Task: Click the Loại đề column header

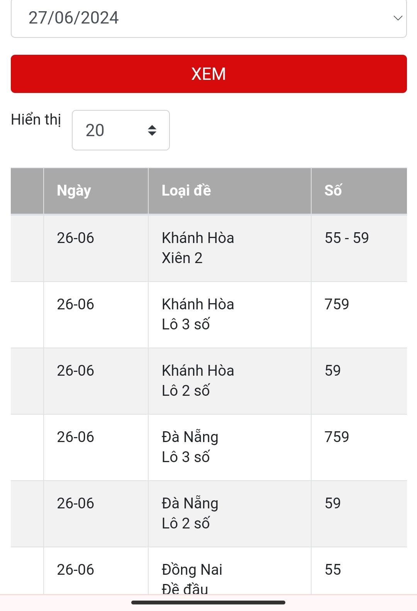Action: [x=186, y=191]
